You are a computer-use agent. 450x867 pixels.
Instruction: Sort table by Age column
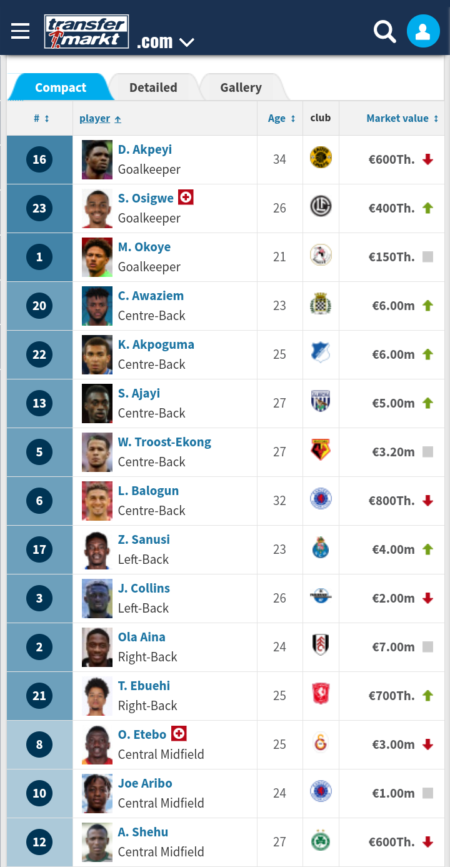click(281, 118)
